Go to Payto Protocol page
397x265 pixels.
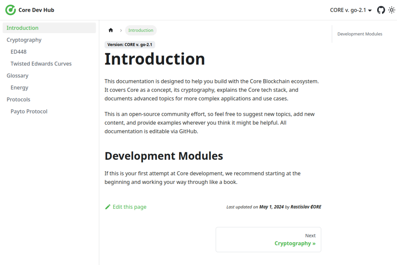point(29,112)
